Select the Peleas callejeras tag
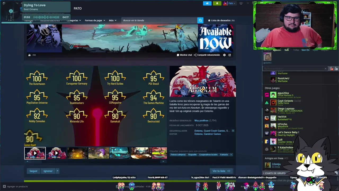The width and height of the screenshot is (339, 191). [x=178, y=155]
